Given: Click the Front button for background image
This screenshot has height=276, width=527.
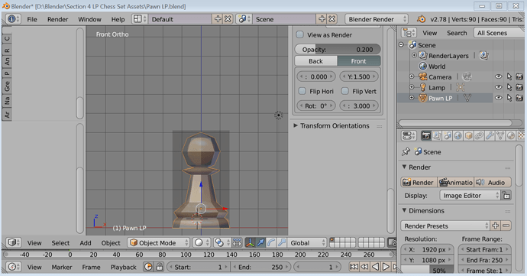Looking at the screenshot, I should (x=359, y=61).
